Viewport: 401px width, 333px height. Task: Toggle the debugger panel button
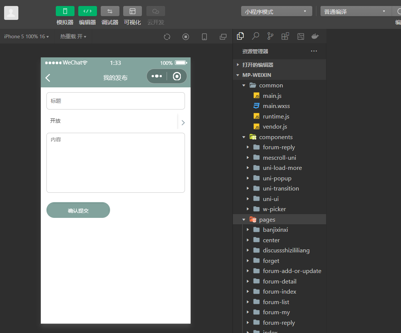coord(110,11)
